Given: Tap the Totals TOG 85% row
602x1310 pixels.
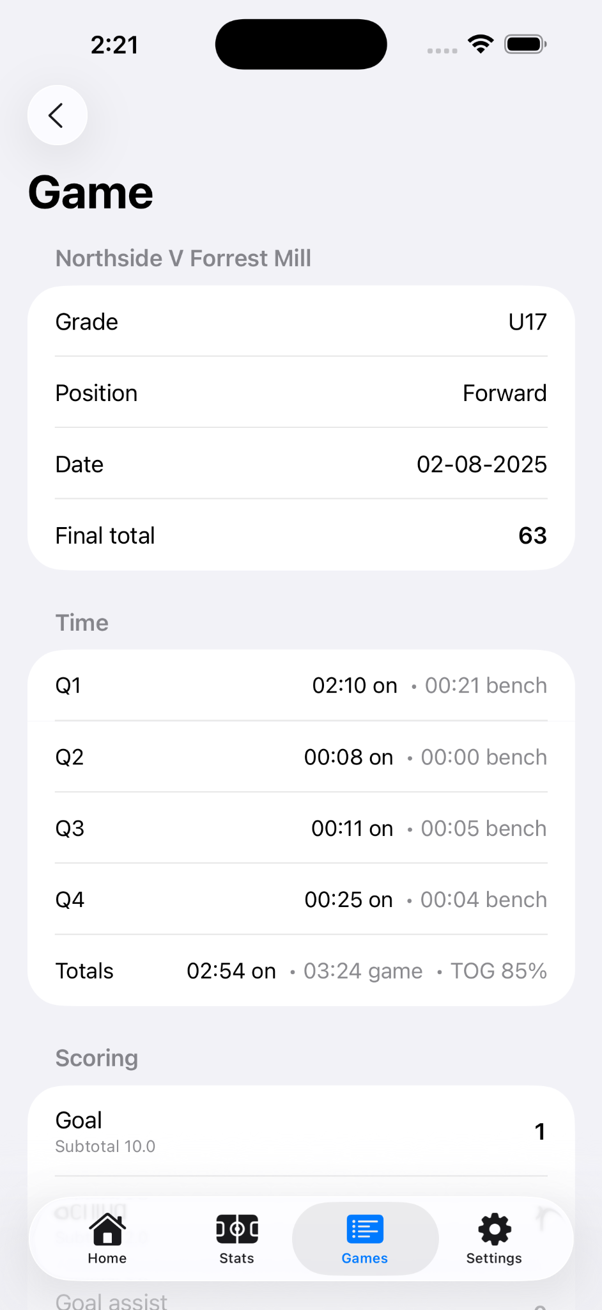Looking at the screenshot, I should point(301,971).
